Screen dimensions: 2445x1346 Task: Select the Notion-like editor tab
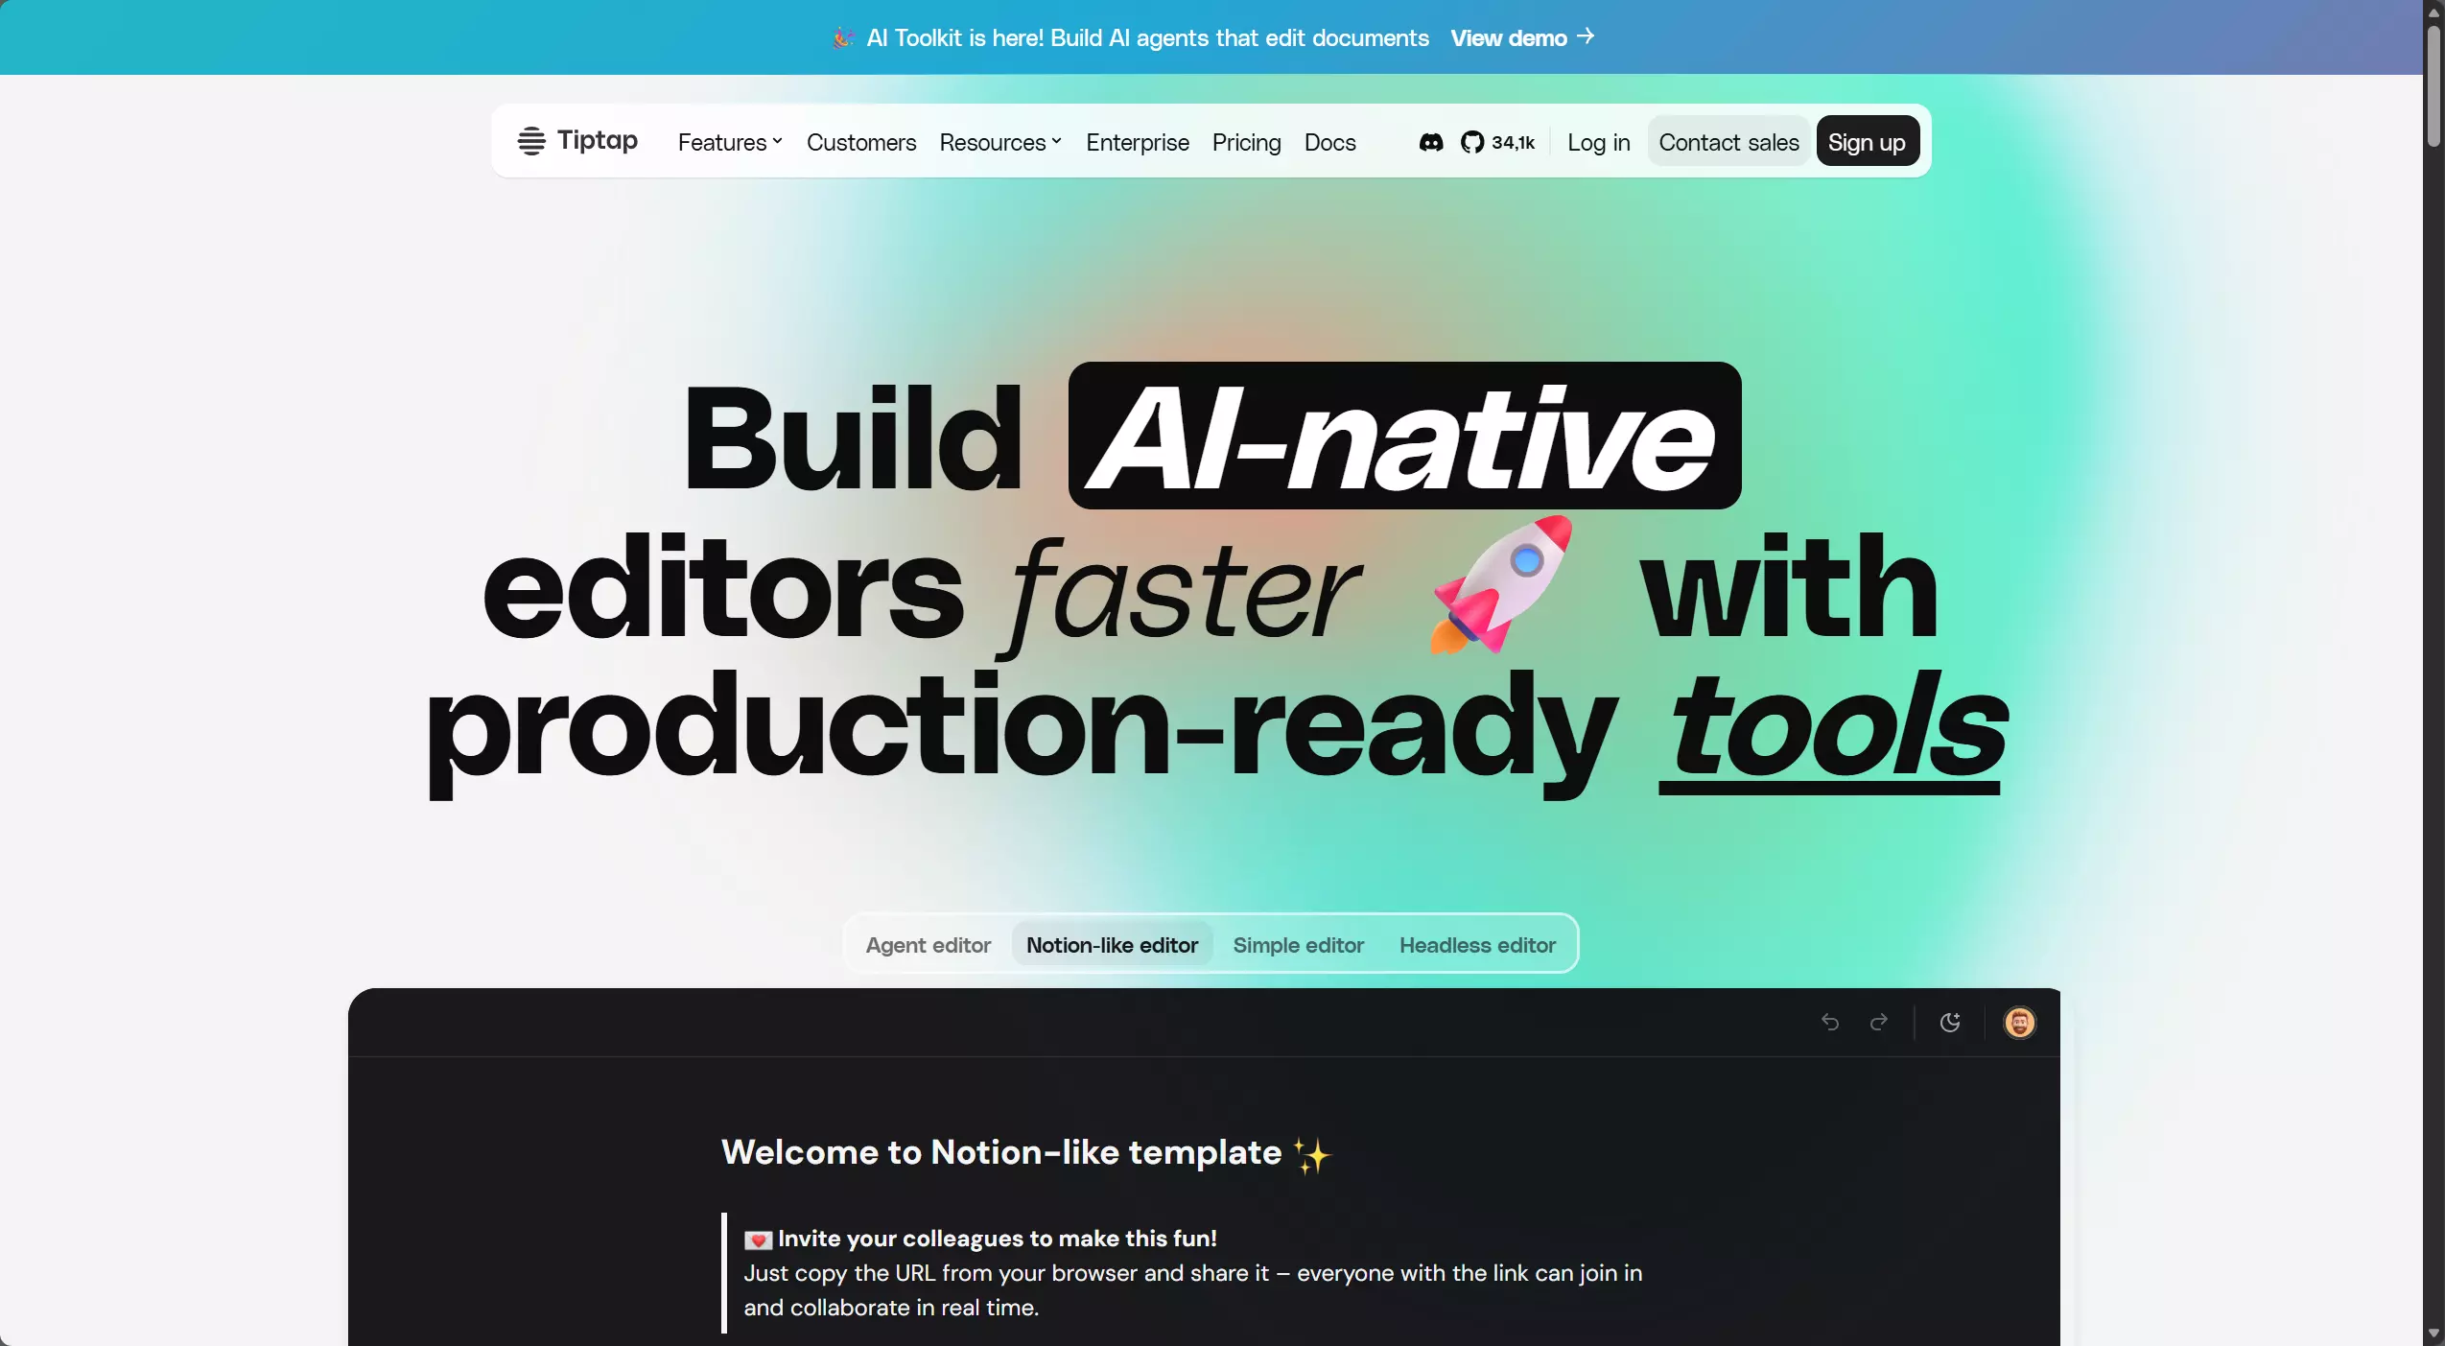pyautogui.click(x=1112, y=945)
